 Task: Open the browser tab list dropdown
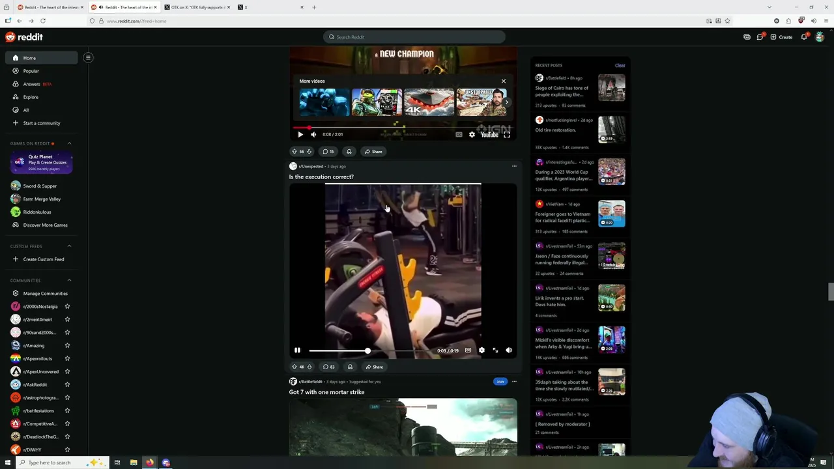click(x=769, y=7)
